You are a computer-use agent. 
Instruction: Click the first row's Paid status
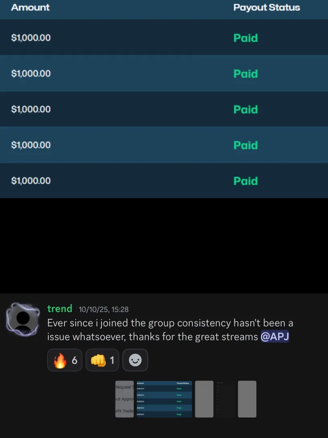coord(245,38)
